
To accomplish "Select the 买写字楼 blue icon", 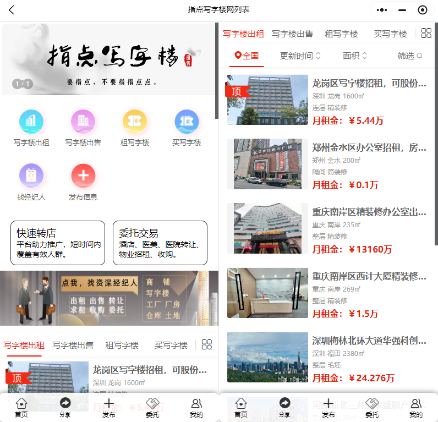I will (x=187, y=122).
